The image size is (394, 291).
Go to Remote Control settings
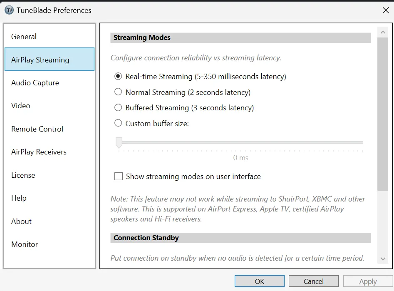50,129
